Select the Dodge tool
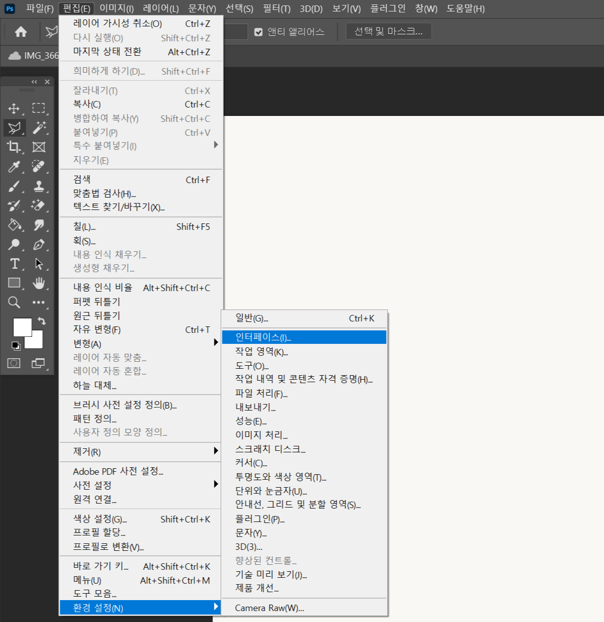Screen dimensions: 604x622 coord(14,244)
